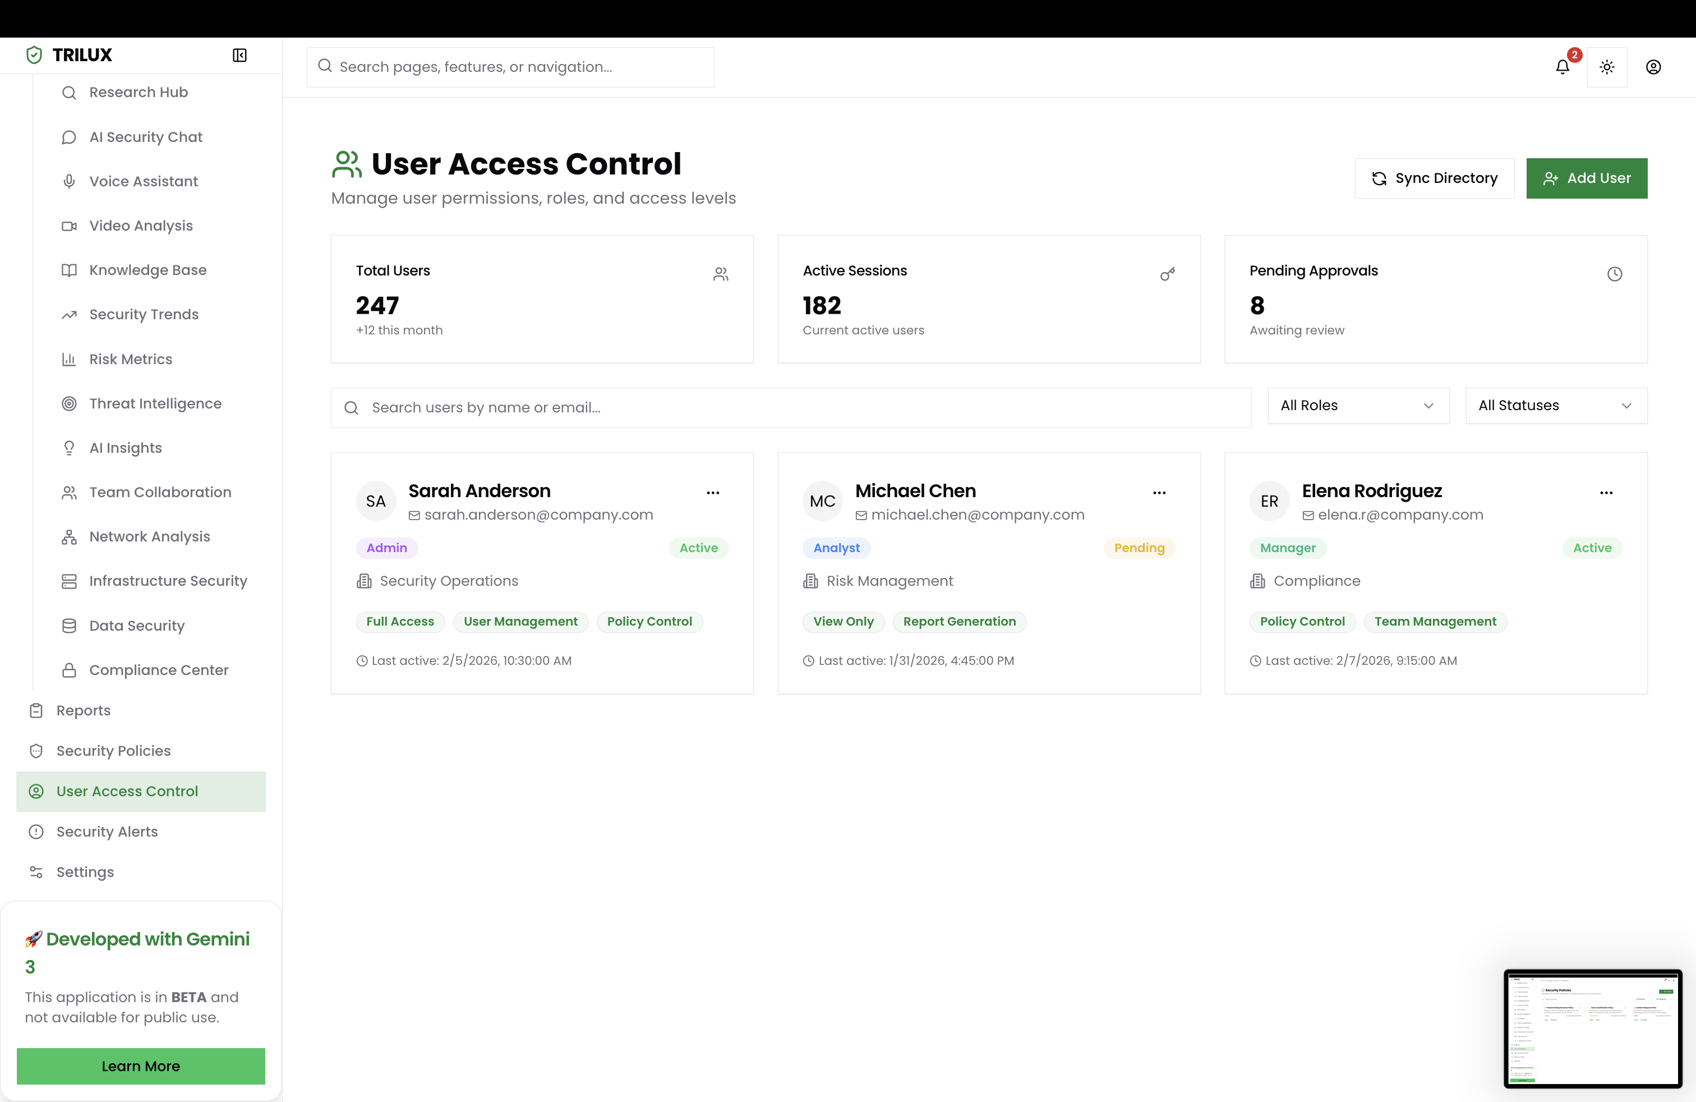
Task: Collapse the sidebar panel icon
Action: pyautogui.click(x=239, y=55)
